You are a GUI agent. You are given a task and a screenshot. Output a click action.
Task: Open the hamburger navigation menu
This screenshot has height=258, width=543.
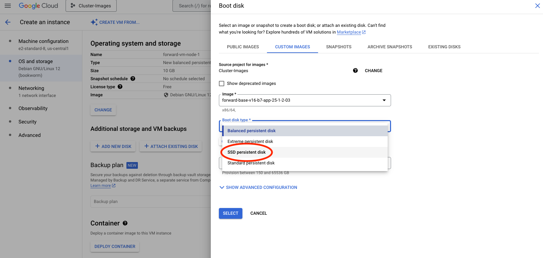tap(8, 6)
